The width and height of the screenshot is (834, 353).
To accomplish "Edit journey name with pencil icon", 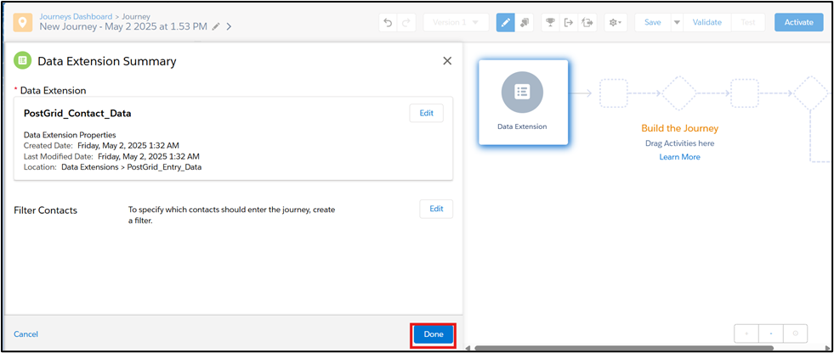I will (x=215, y=26).
